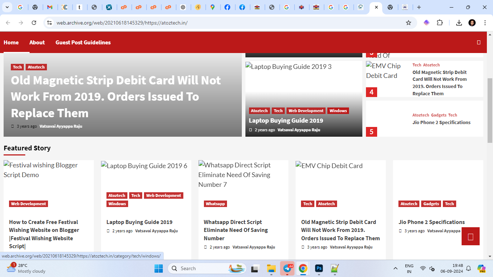Open Web Development tag on Festival Wishing card
This screenshot has height=277, width=493.
click(29, 204)
